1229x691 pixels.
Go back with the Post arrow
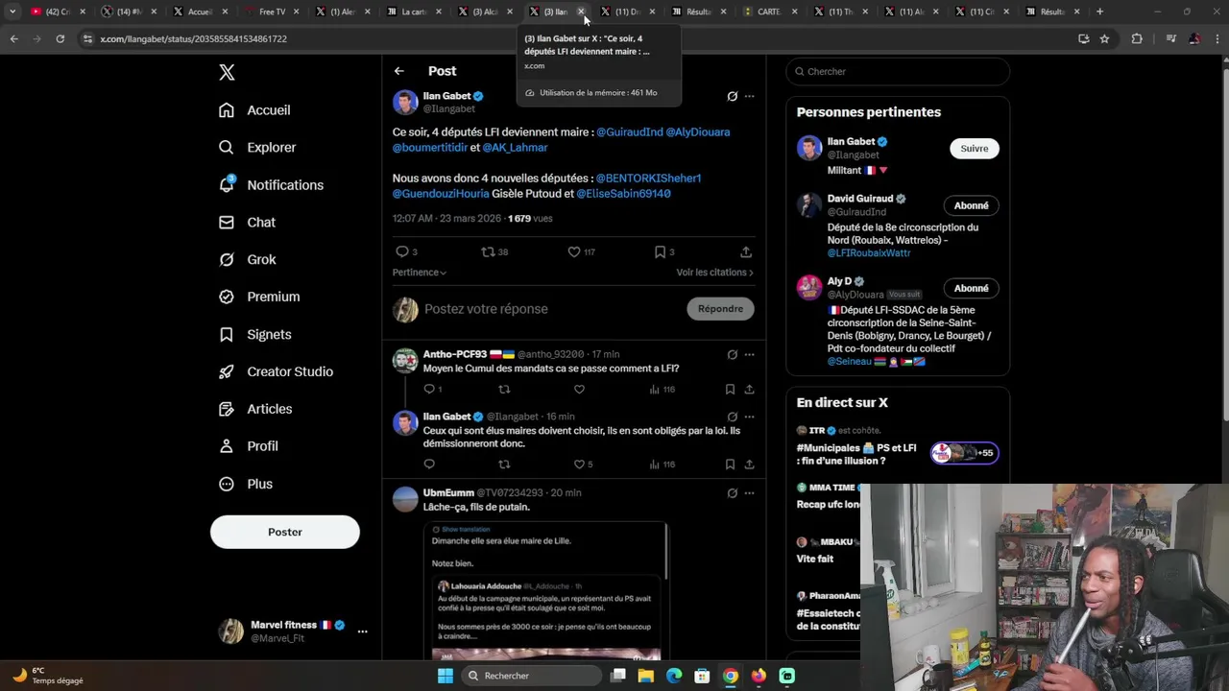(x=398, y=71)
